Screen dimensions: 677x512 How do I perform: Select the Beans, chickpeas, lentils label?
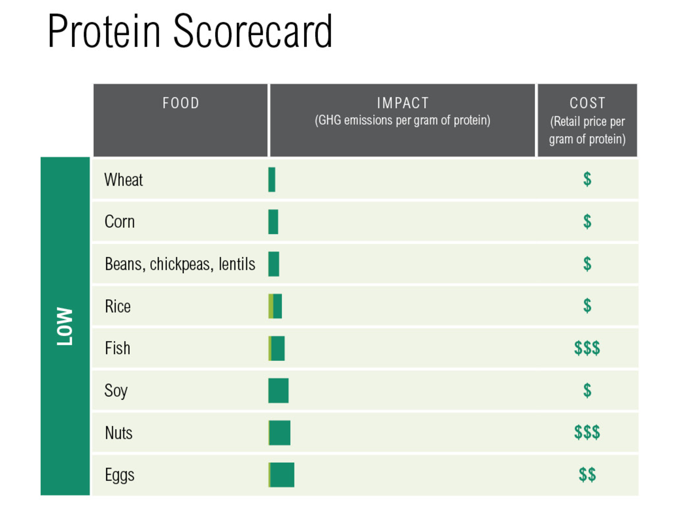(x=180, y=264)
